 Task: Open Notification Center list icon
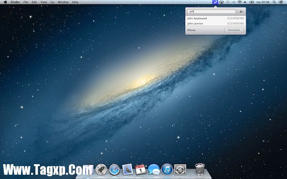pyautogui.click(x=280, y=2)
